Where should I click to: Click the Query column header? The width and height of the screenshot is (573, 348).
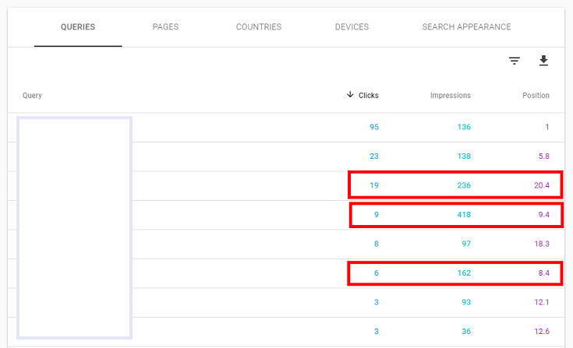click(x=32, y=95)
